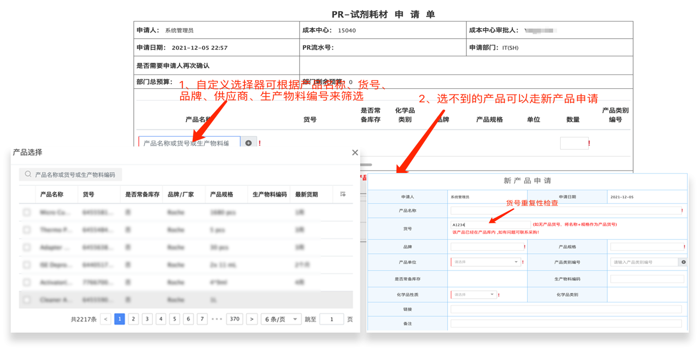Click the 生产物料编码 column header in 产品选择 table
This screenshot has width=698, height=351.
click(269, 194)
